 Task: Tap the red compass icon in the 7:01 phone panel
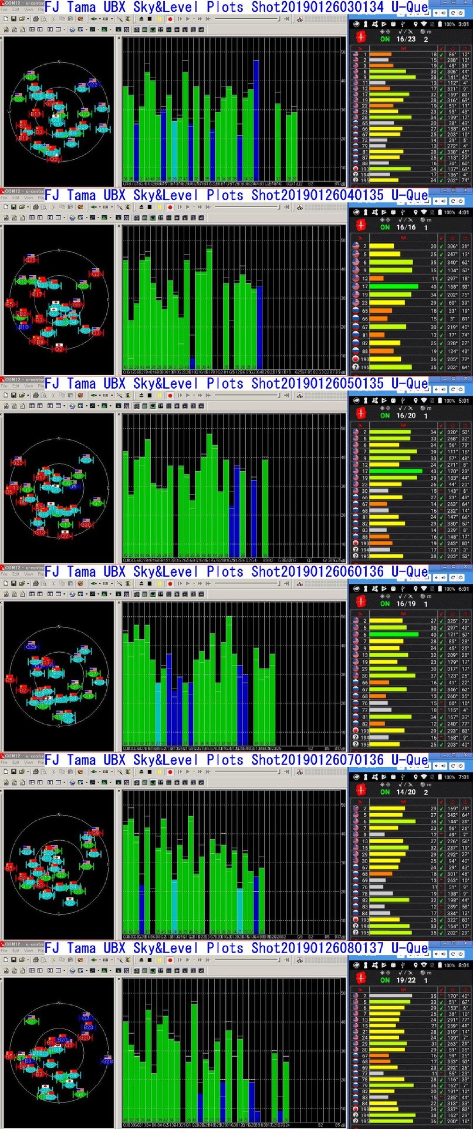point(361,789)
